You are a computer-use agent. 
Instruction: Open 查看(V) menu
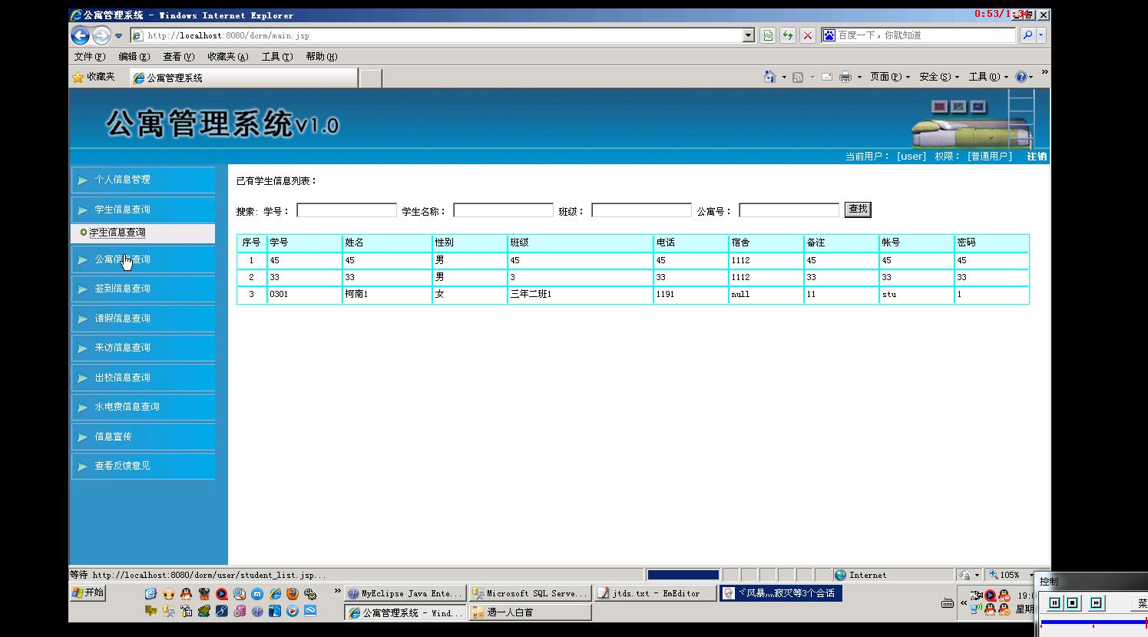tap(178, 57)
